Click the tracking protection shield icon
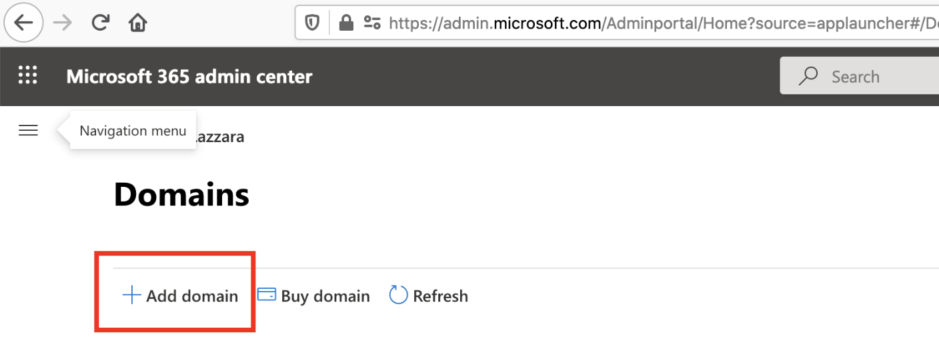 coord(312,23)
